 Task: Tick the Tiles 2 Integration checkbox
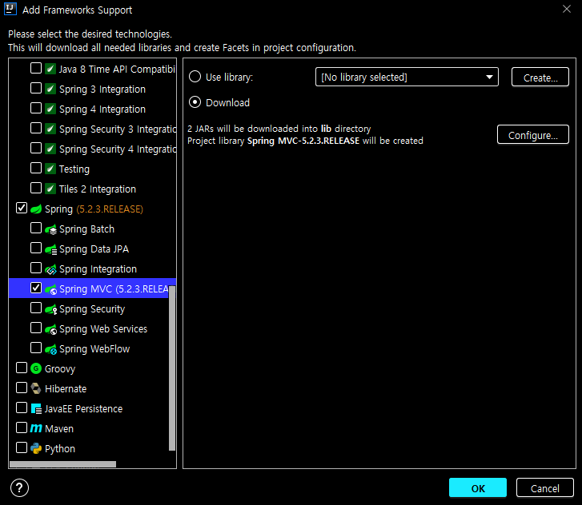pos(36,189)
